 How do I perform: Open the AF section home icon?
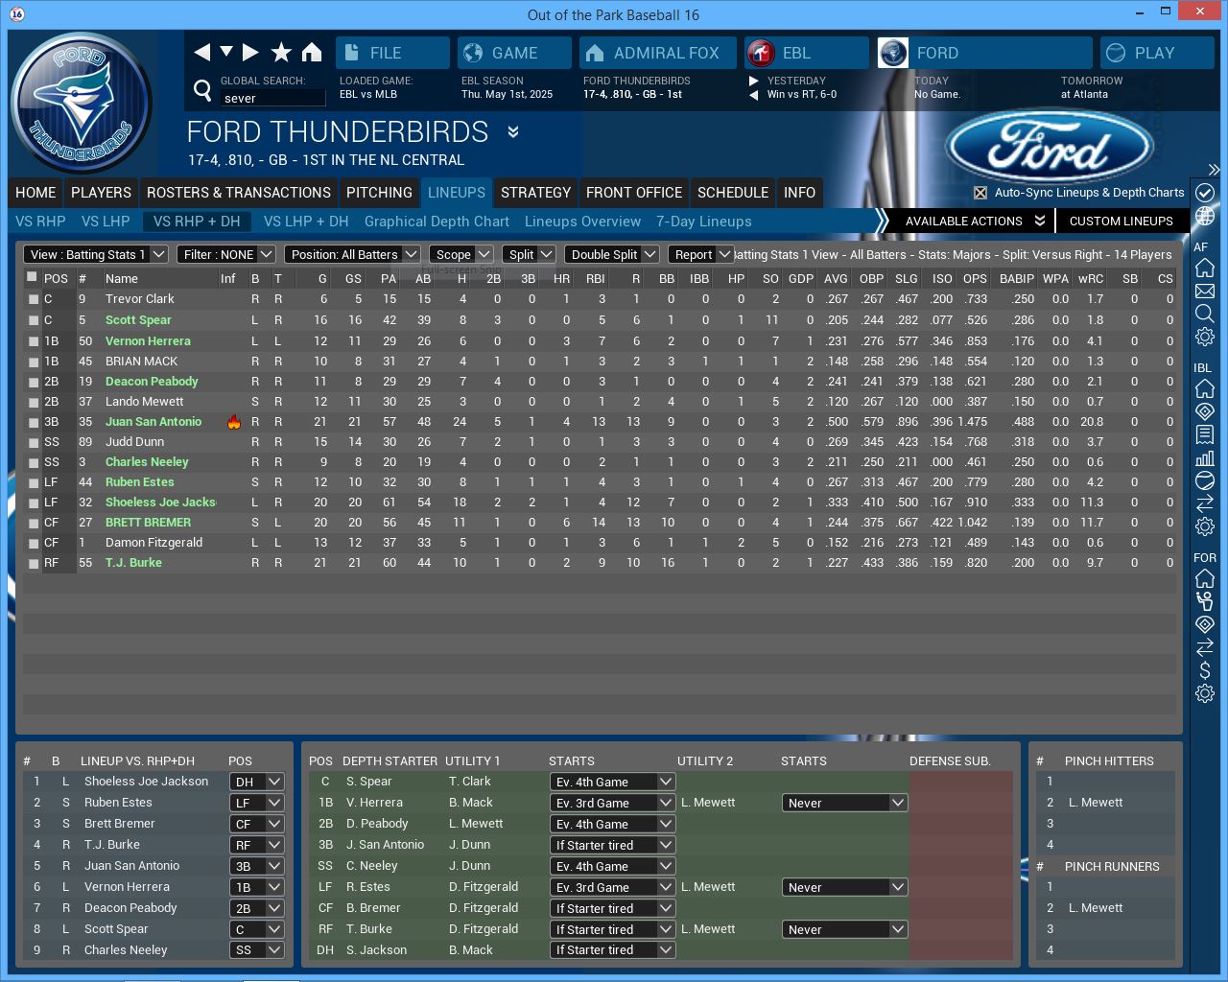click(1205, 268)
